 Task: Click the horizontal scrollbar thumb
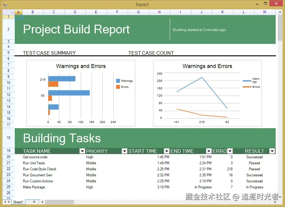pyautogui.click(x=60, y=202)
